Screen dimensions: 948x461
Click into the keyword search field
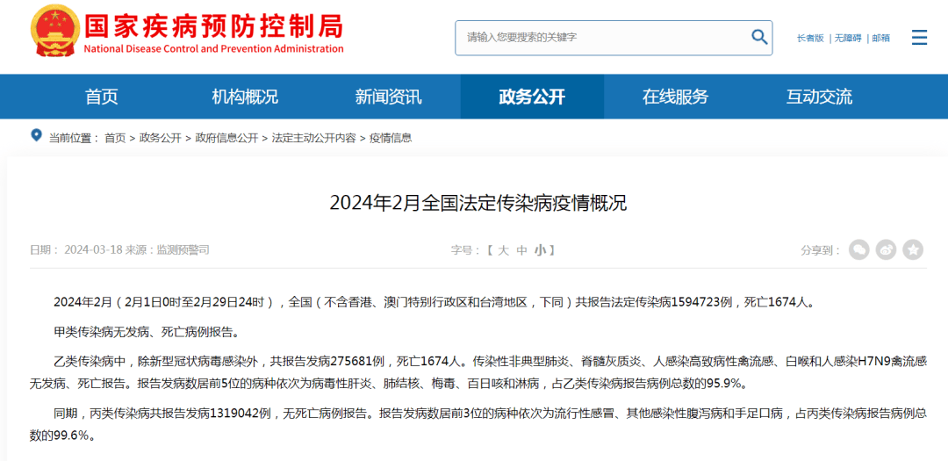click(x=601, y=38)
